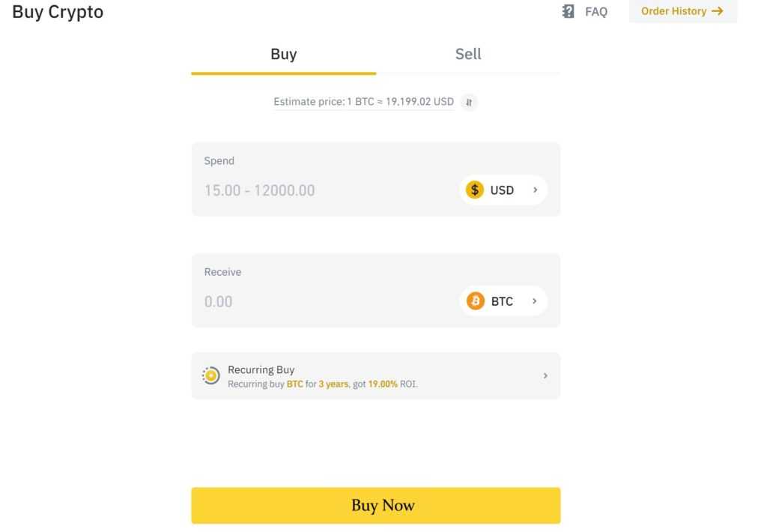Open Order History
The image size is (767, 532).
673,11
